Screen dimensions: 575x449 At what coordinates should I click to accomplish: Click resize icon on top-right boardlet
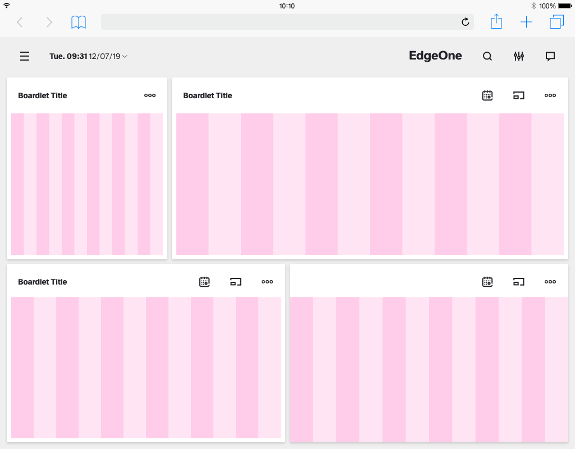tap(519, 95)
